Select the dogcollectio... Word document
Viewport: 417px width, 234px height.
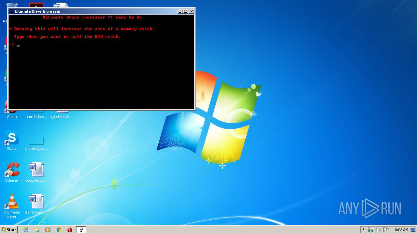(x=36, y=172)
